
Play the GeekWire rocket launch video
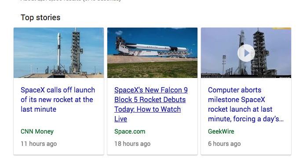coord(246,53)
